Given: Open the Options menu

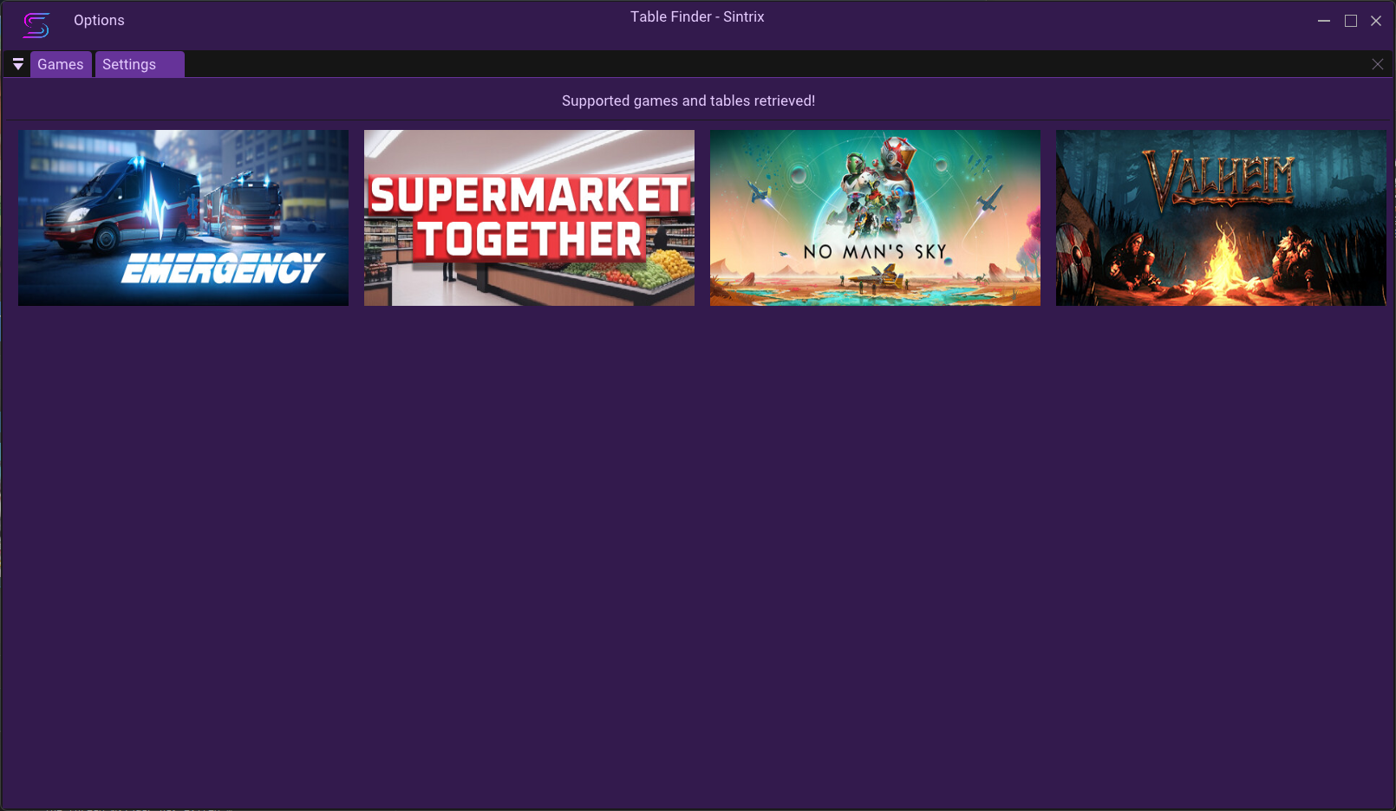Looking at the screenshot, I should (x=99, y=19).
